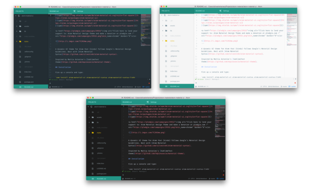The width and height of the screenshot is (312, 194).
Task: Click package.json file icon in light window
Action: [x=166, y=81]
